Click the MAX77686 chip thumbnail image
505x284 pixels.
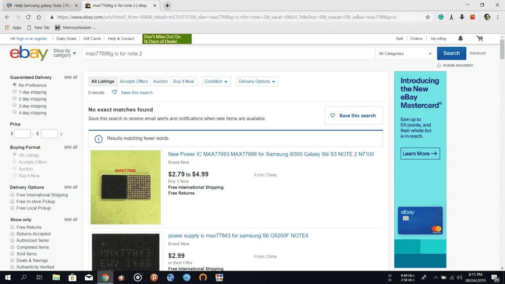click(125, 187)
